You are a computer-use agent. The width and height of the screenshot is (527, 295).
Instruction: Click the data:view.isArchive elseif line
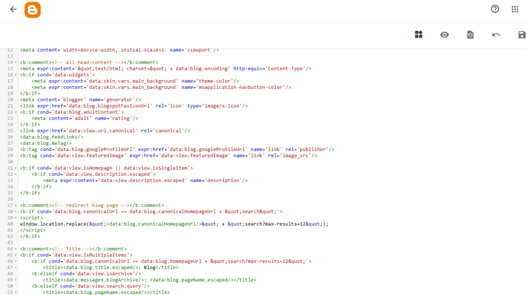click(86, 273)
